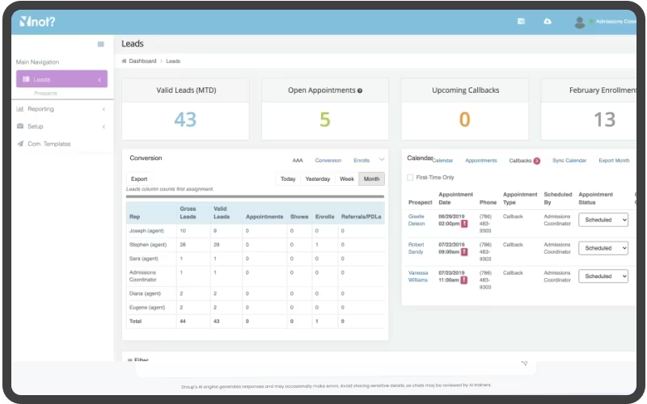The image size is (647, 404).
Task: Click the Dashboard breadcrumb link
Action: tap(142, 61)
